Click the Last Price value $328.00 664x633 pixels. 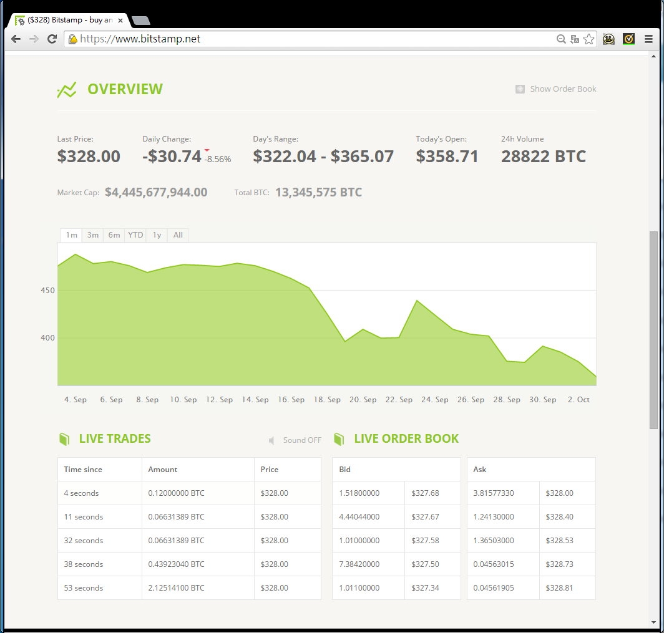coord(89,156)
